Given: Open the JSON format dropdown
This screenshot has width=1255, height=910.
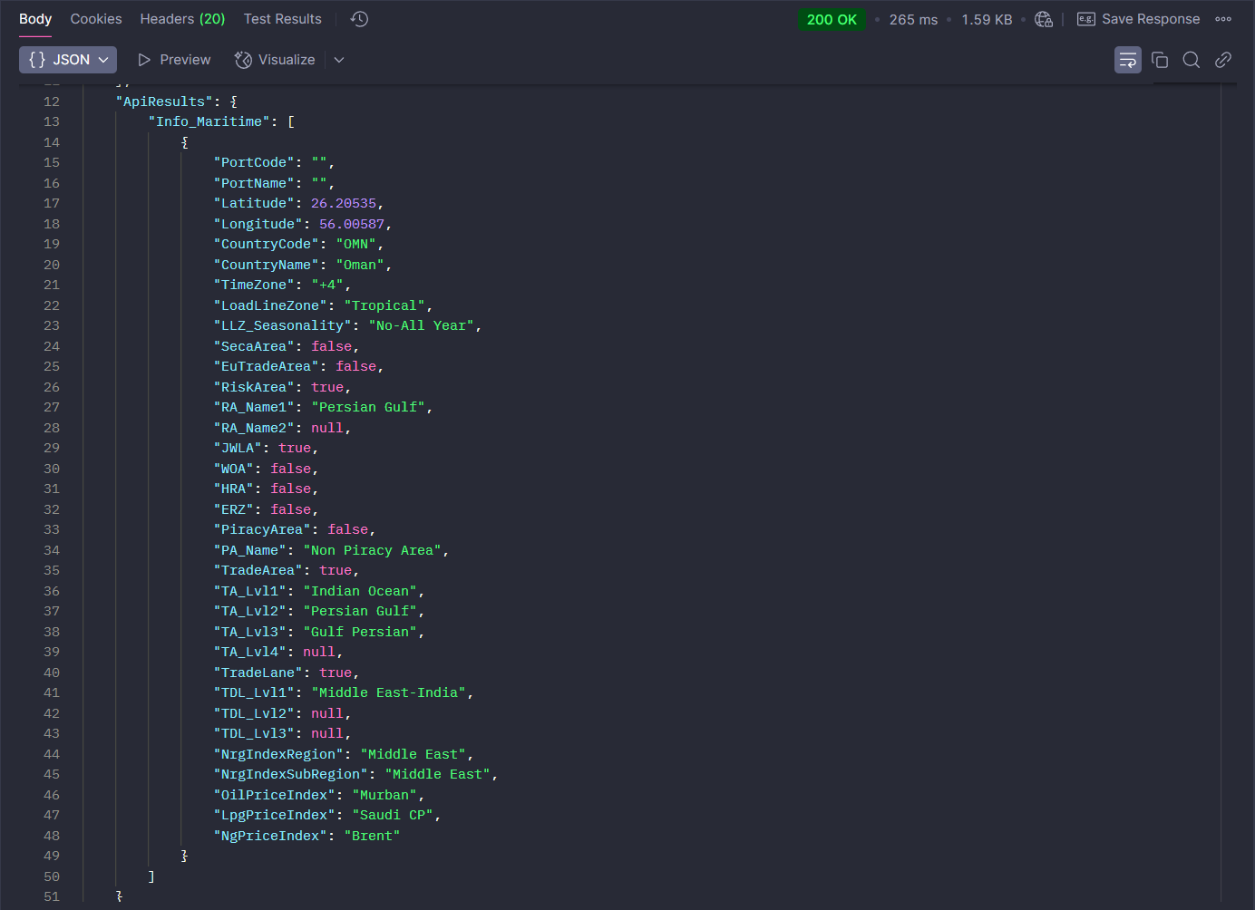Looking at the screenshot, I should pyautogui.click(x=68, y=60).
